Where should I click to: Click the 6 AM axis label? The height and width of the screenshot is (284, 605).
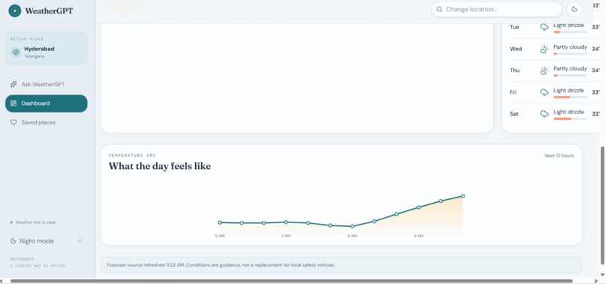352,236
